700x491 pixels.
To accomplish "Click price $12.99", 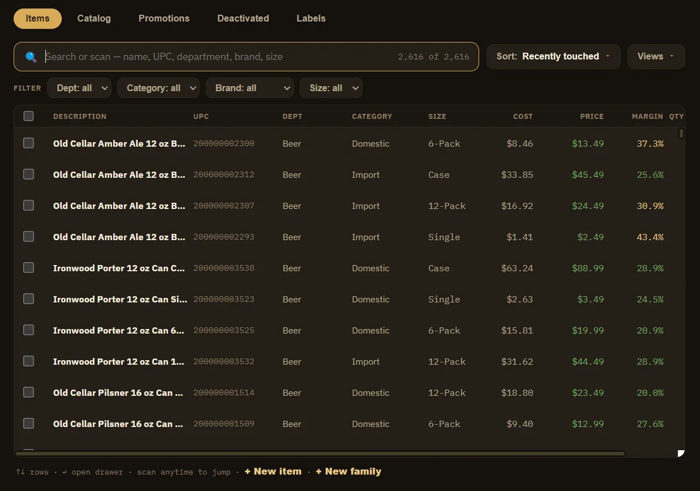I will [588, 424].
